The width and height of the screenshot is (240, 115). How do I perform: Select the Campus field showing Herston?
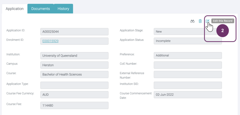(74, 65)
